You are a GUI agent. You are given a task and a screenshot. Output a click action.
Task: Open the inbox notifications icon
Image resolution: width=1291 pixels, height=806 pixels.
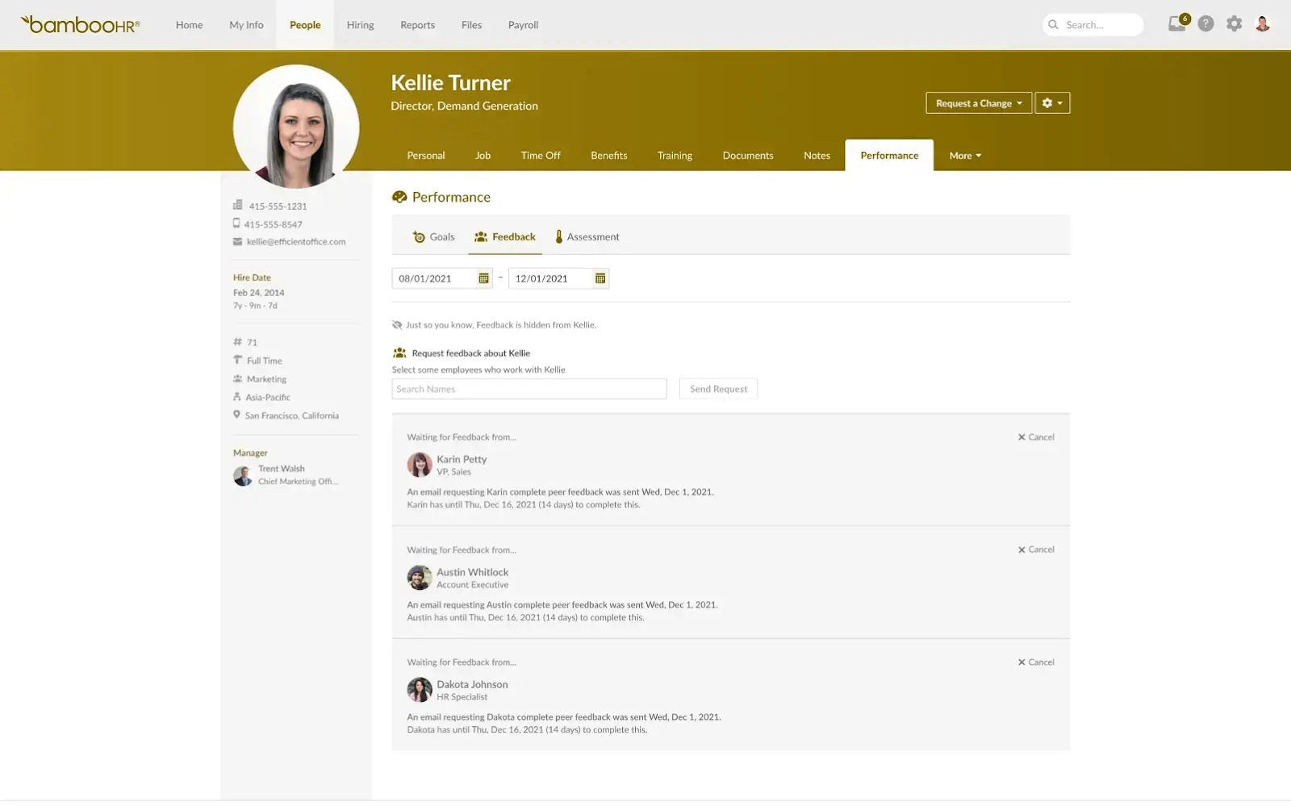1177,24
